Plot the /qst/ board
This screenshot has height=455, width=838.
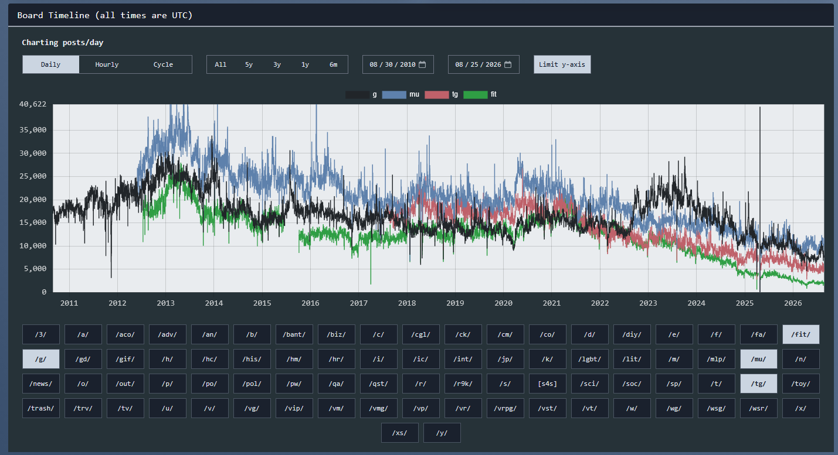click(378, 384)
